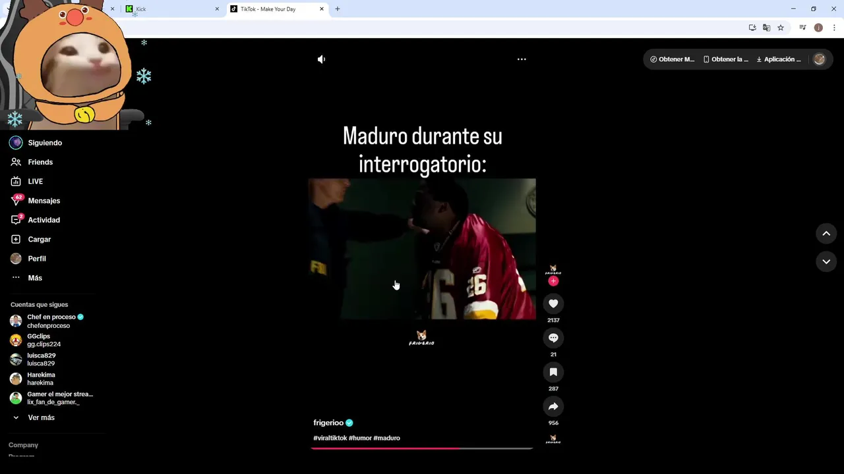Open the #maduro hashtag
The height and width of the screenshot is (474, 844).
coord(386,438)
